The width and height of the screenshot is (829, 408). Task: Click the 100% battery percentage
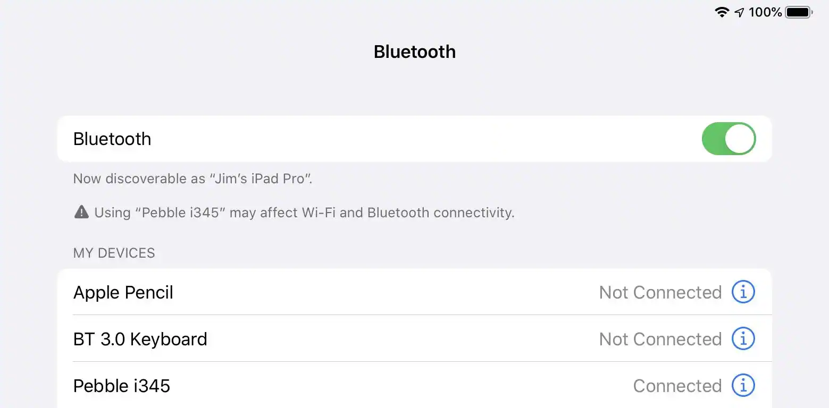[765, 12]
